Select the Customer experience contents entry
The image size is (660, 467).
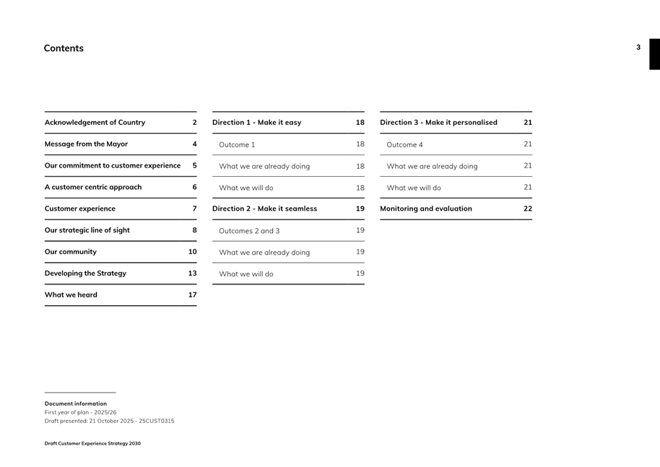tap(80, 209)
